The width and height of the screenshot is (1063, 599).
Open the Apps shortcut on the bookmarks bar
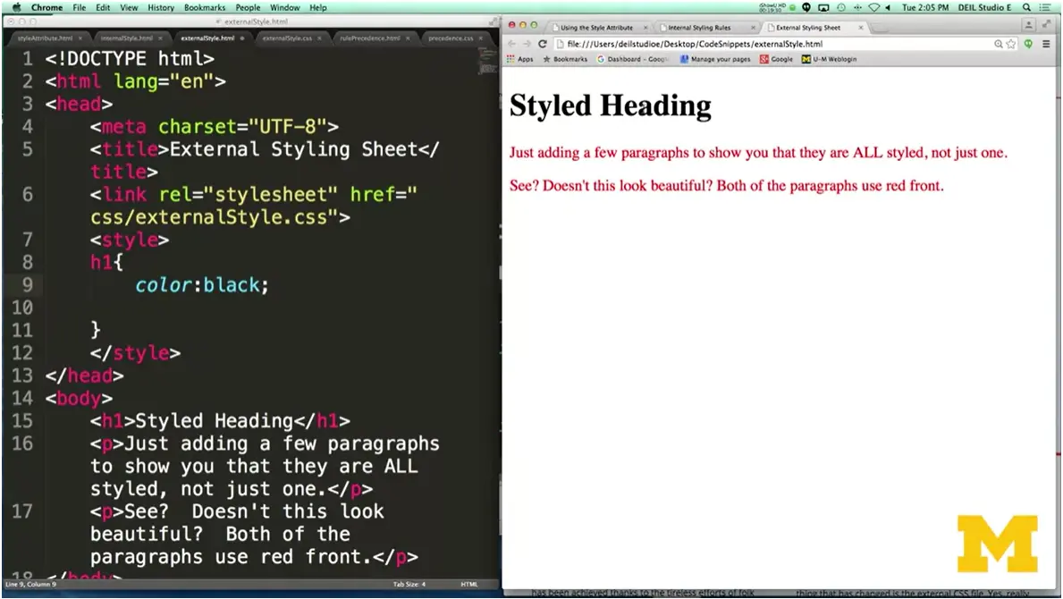(522, 59)
